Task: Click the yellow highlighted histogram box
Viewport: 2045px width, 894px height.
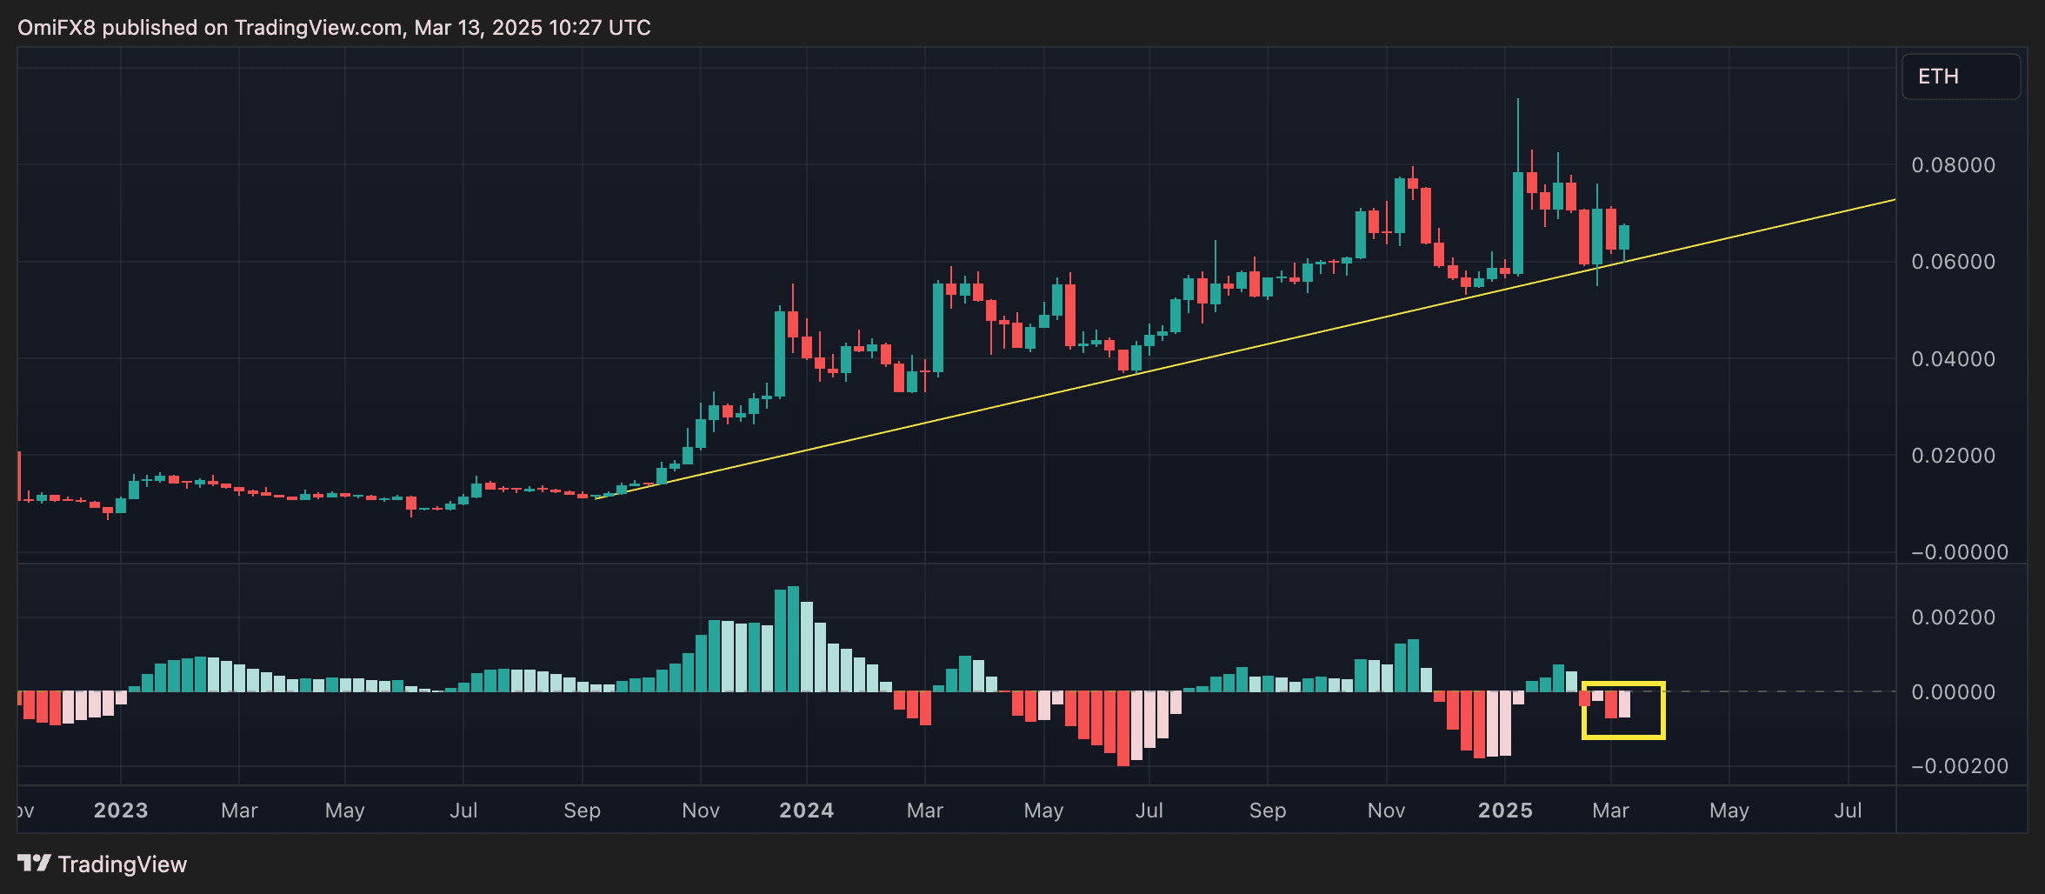Action: point(1622,711)
